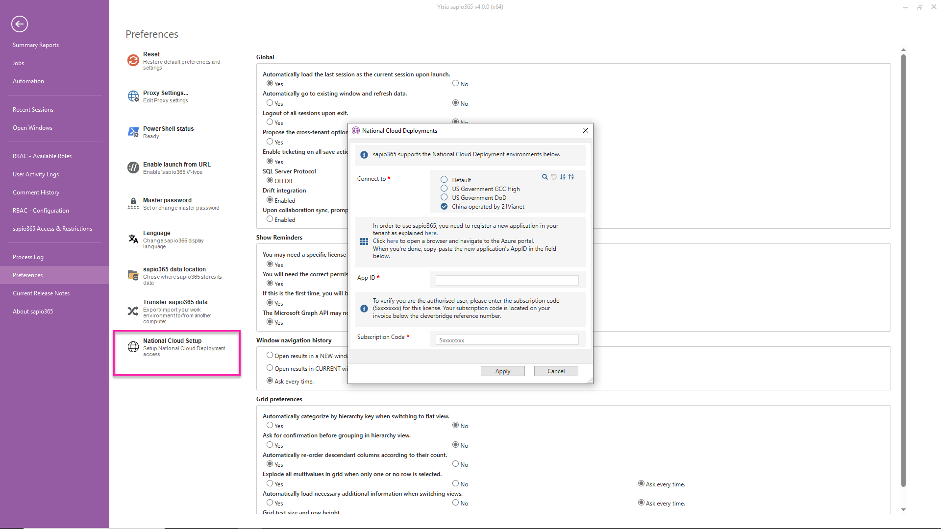Click the Master password lock icon
Viewport: 941px width, 529px height.
pos(133,203)
